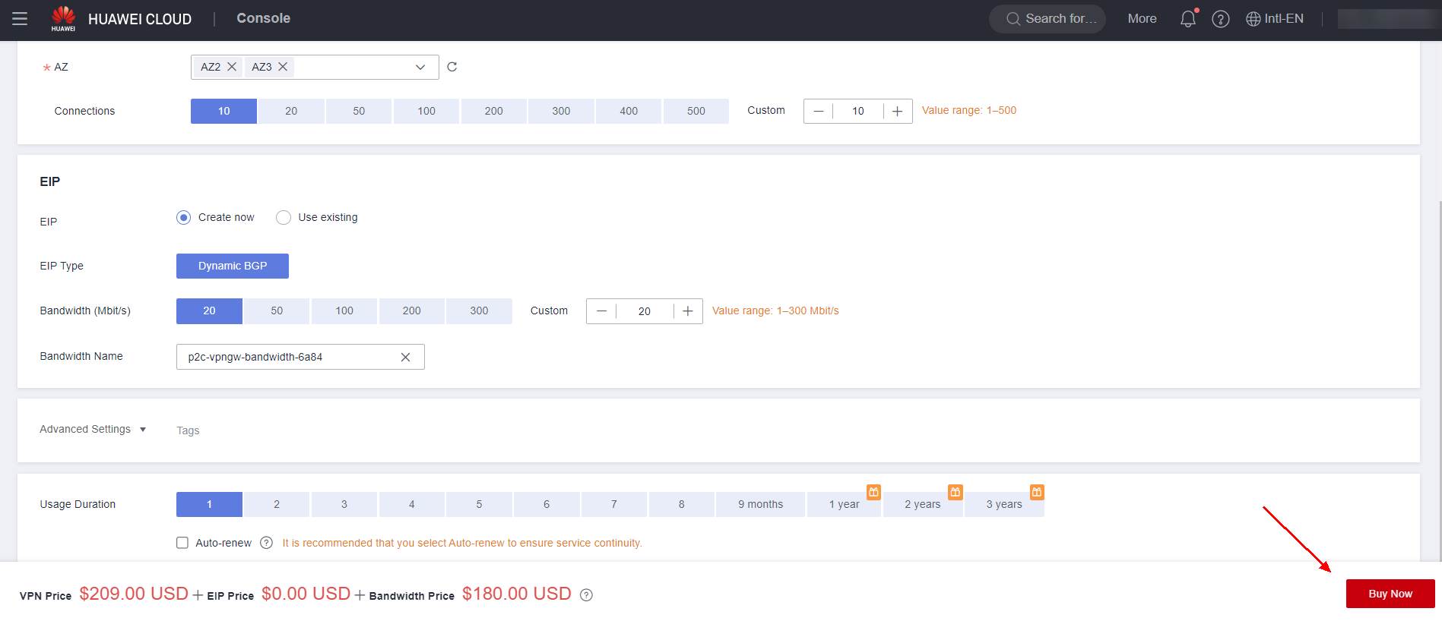Click the Buy Now button

(x=1390, y=594)
